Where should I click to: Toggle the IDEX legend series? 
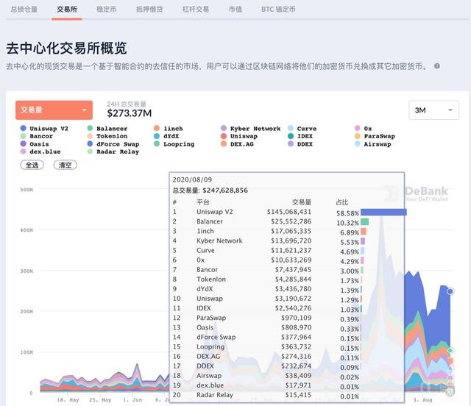pos(300,136)
